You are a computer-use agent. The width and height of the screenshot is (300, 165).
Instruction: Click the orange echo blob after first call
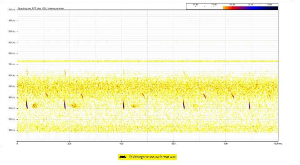[35, 106]
